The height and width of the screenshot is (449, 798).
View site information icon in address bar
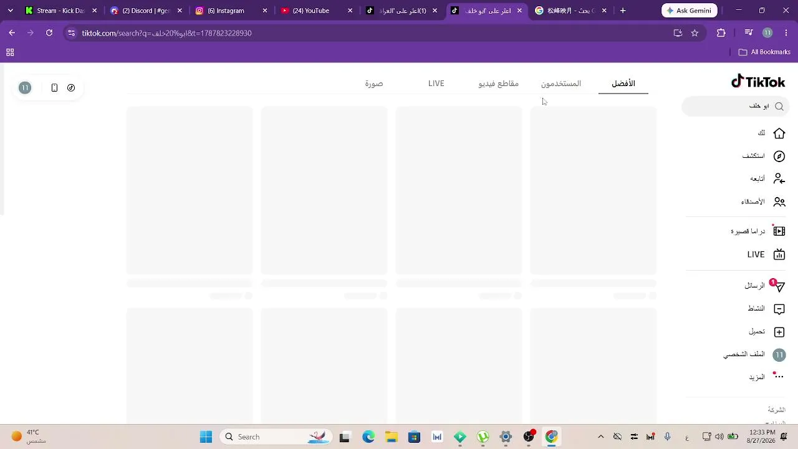coord(71,33)
